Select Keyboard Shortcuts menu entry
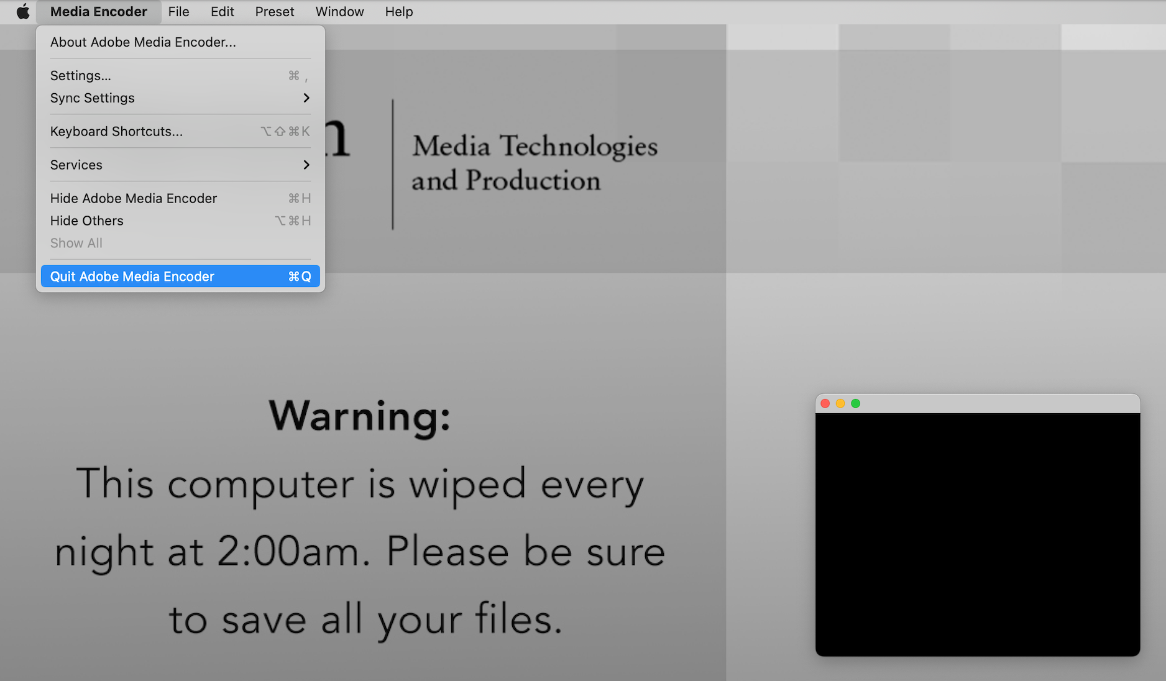Screen dimensions: 1166x681 pos(180,132)
